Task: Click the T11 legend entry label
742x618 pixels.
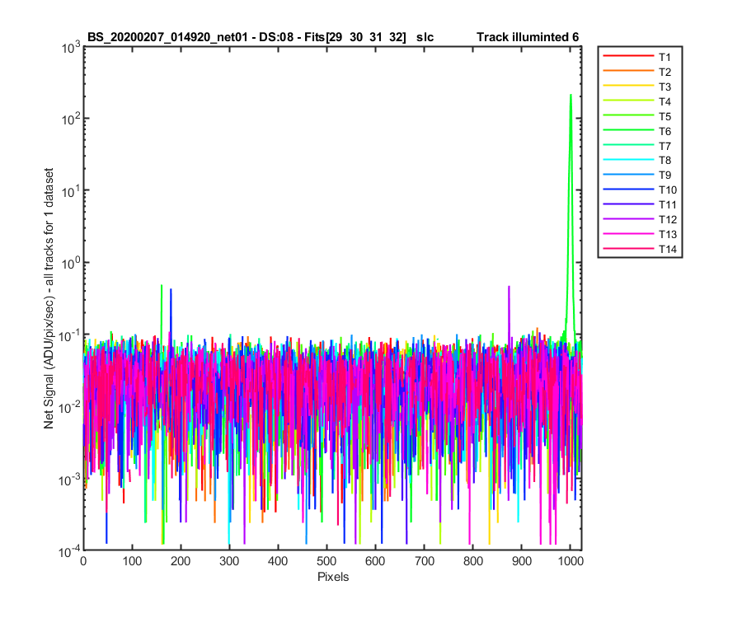Action: coord(667,204)
